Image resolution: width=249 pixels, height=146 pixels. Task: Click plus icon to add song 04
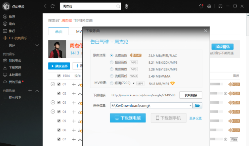coord(74,112)
